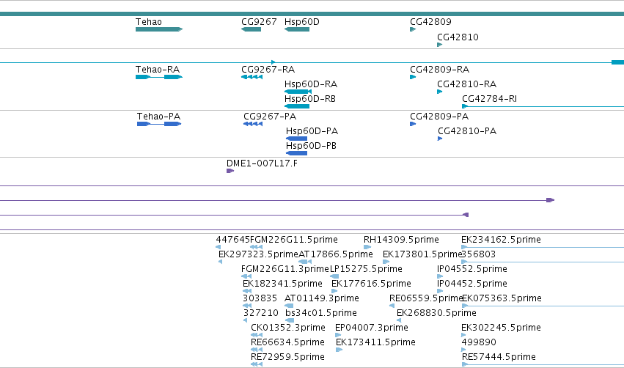Select the Tehao gene feature

pos(159,29)
